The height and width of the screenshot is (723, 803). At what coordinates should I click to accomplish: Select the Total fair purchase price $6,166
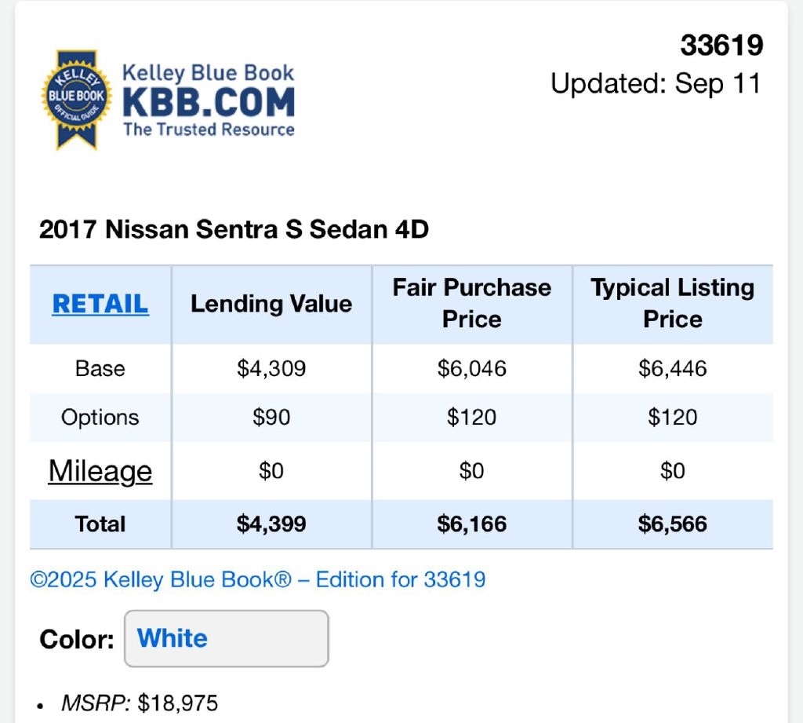coord(472,524)
